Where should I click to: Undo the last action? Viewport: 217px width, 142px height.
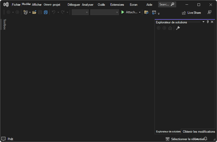tap(54, 12)
